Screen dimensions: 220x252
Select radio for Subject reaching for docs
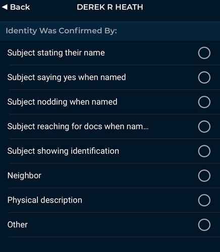click(x=204, y=127)
